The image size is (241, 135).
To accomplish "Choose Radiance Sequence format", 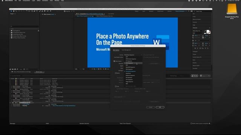I will point(133,75).
